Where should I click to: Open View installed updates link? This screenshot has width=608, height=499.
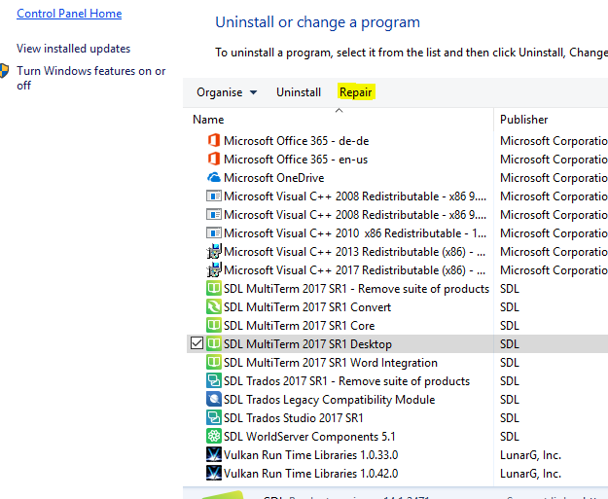[x=73, y=49]
